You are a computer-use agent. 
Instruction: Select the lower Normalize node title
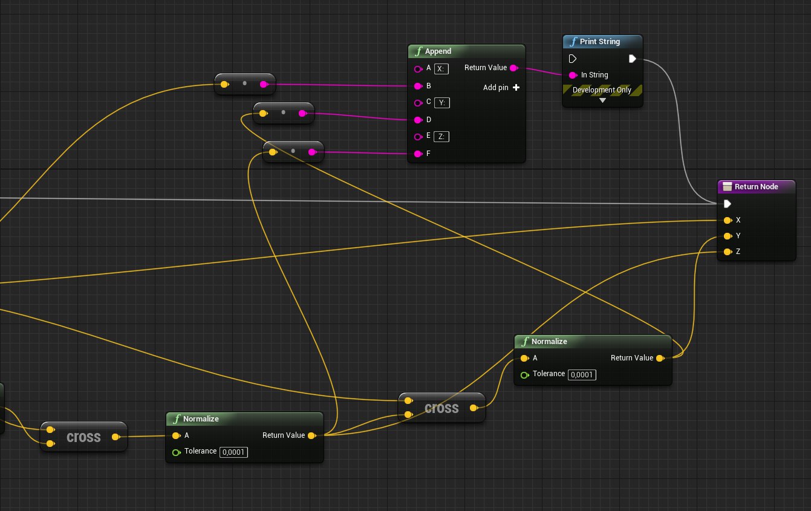(x=201, y=419)
